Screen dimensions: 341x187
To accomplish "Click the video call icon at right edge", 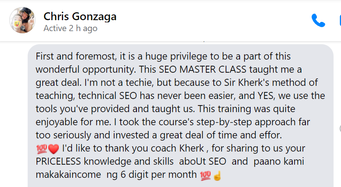I will tap(339, 20).
